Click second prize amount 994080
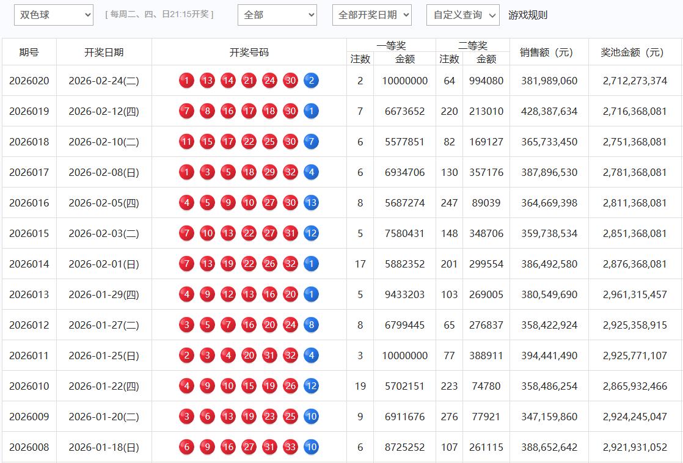Screen dimensions: 683x463 (x=486, y=81)
